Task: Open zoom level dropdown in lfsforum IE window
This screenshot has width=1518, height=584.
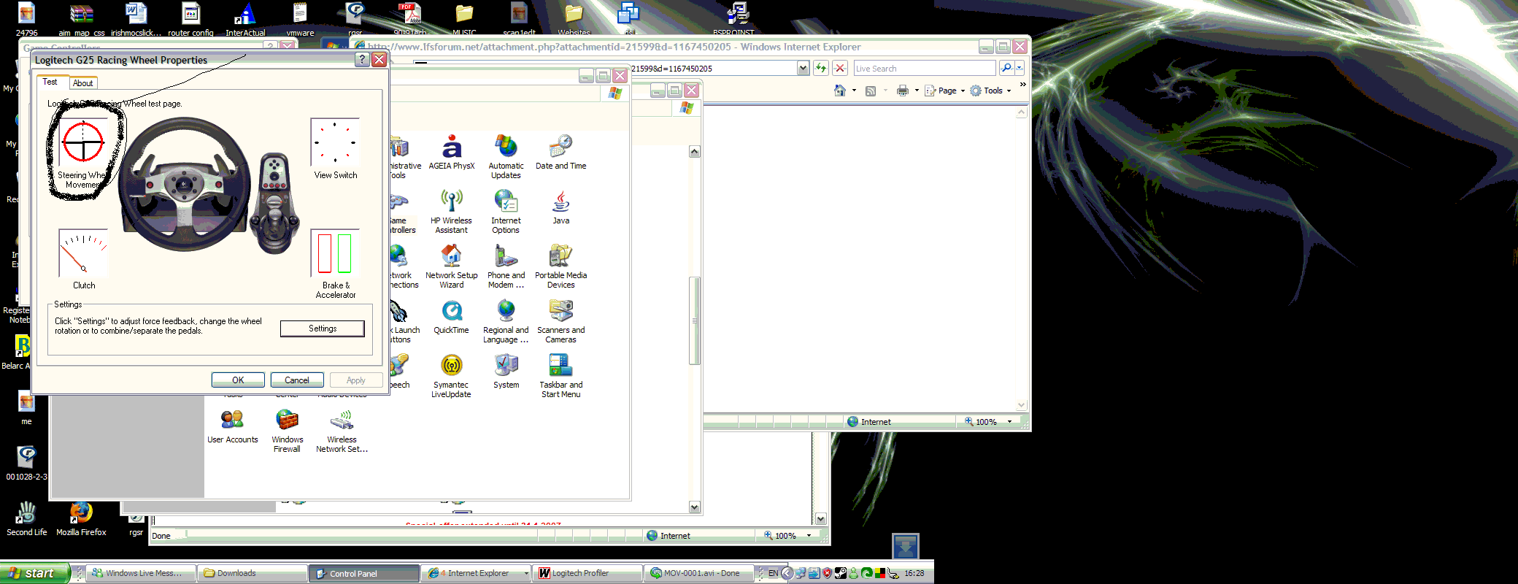Action: pos(1009,422)
